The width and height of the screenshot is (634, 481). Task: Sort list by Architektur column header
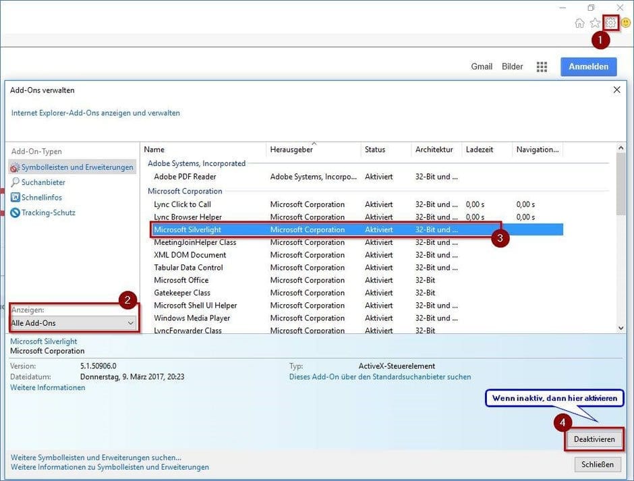436,150
